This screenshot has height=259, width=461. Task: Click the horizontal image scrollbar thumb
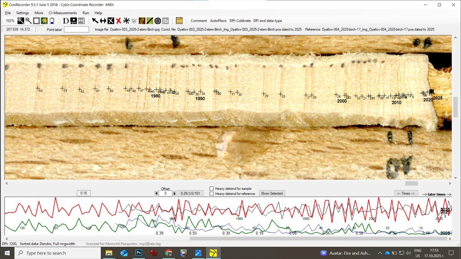coord(411,183)
